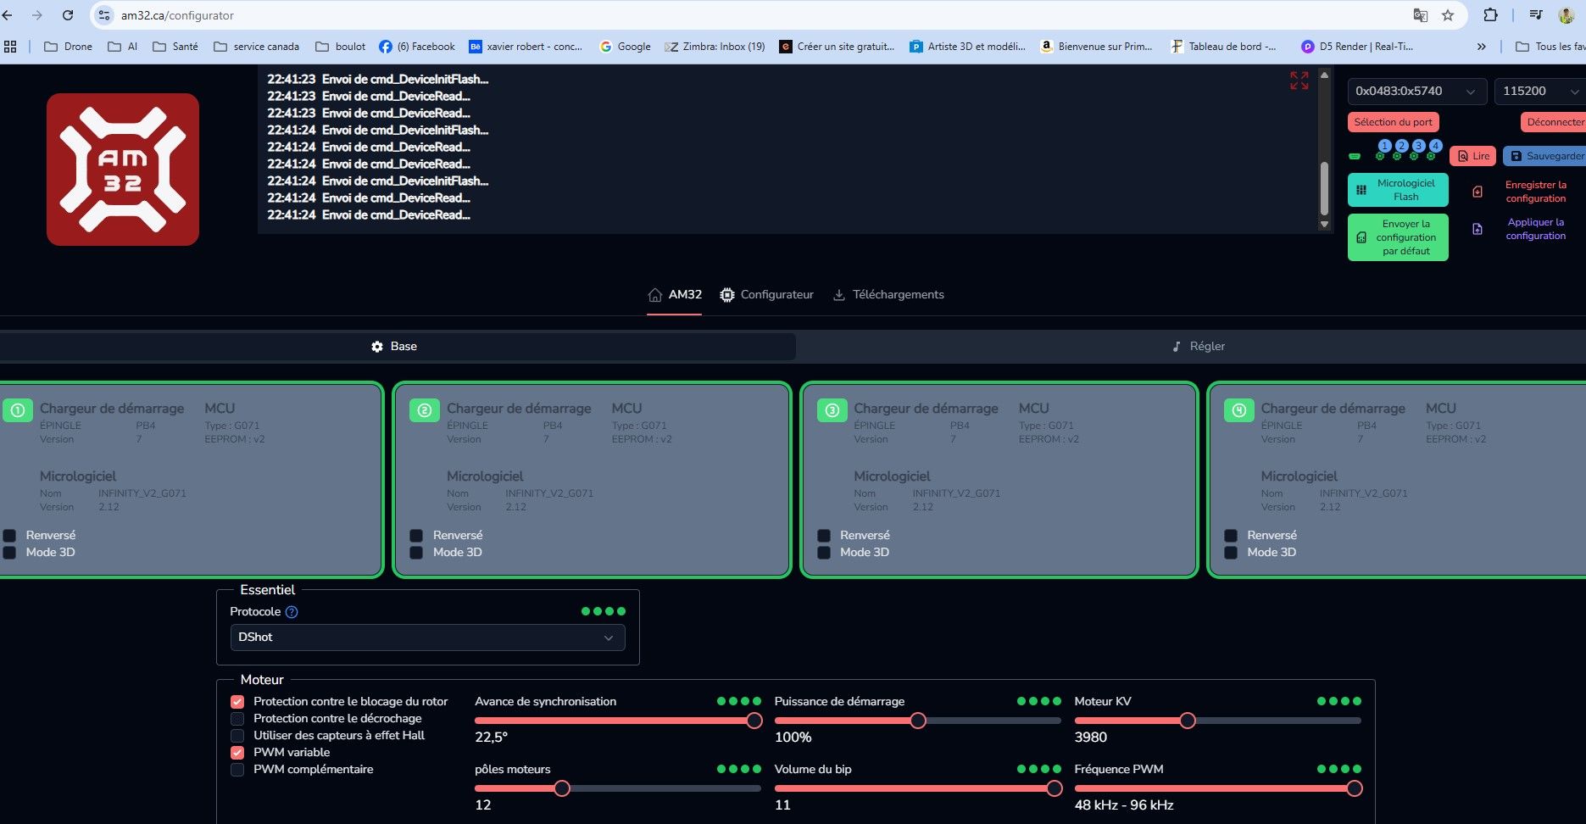Screen dimensions: 1586x824
Task: Open the 0x0483:0x5740 port dropdown
Action: coord(1416,92)
